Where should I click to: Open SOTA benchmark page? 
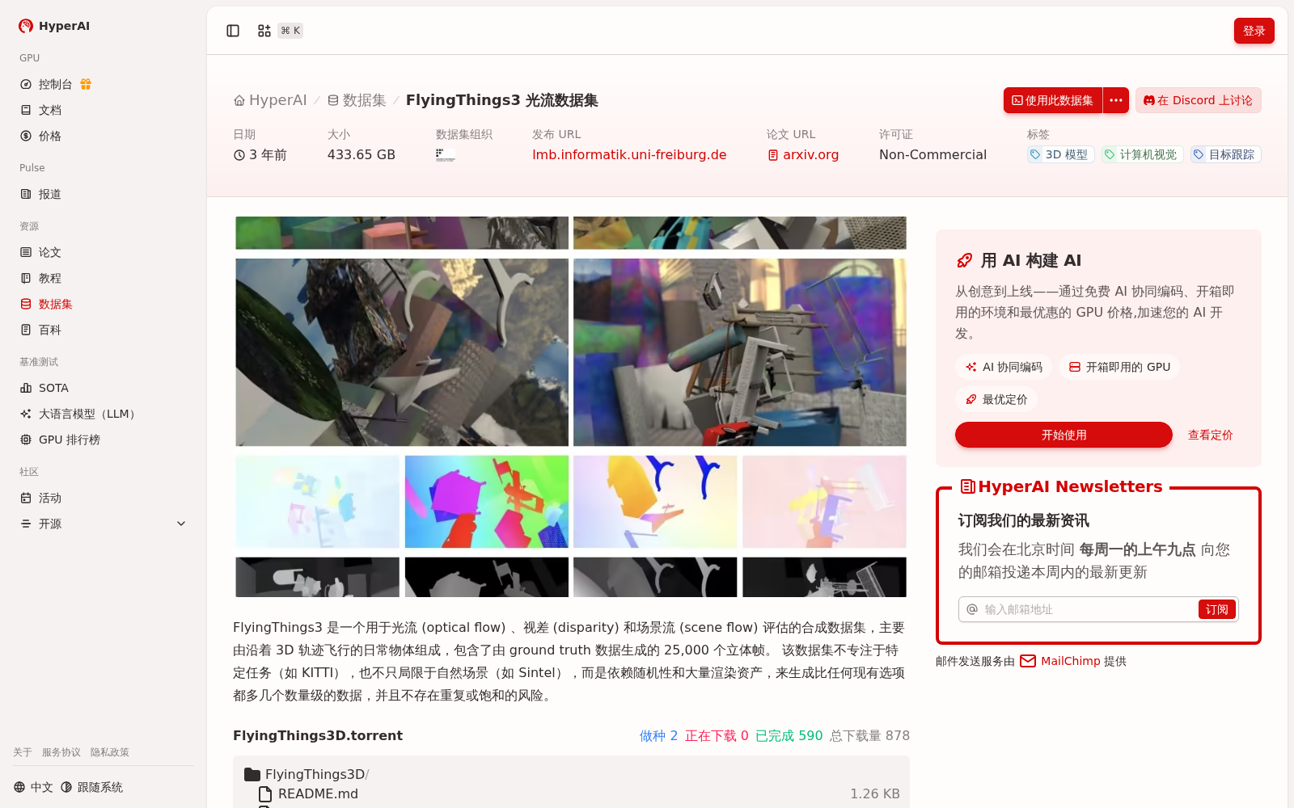pyautogui.click(x=53, y=388)
